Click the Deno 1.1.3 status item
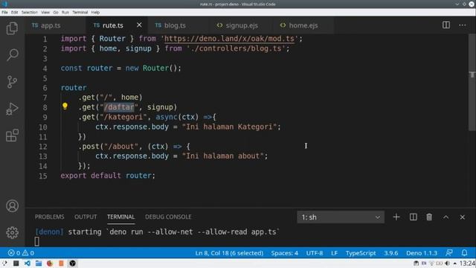 click(x=422, y=253)
